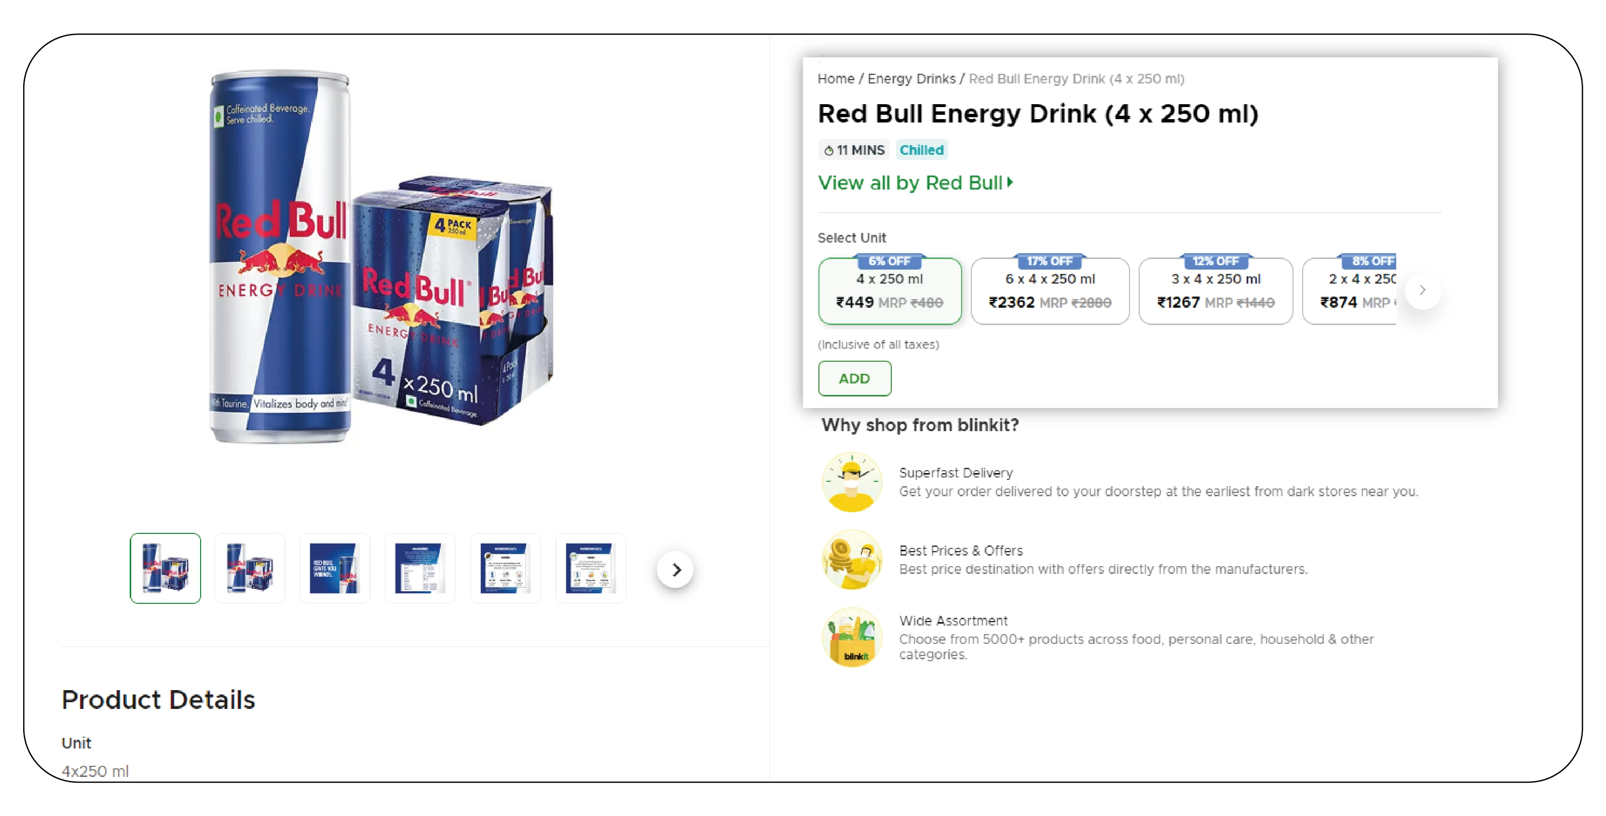Pick the 2 x 4 x 250 unit option
Image resolution: width=1606 pixels, height=816 pixels.
tap(1350, 291)
